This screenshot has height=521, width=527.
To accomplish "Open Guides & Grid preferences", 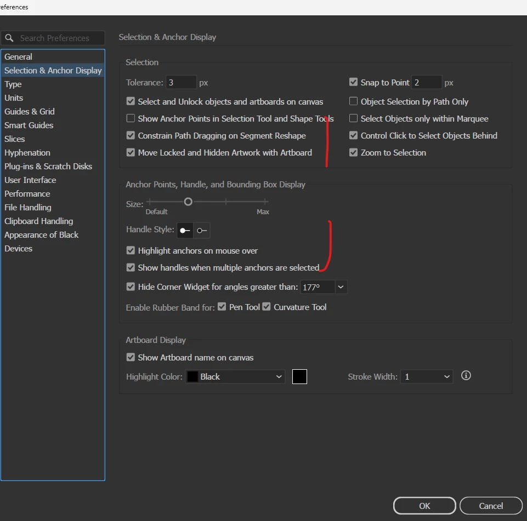I will 53,111.
